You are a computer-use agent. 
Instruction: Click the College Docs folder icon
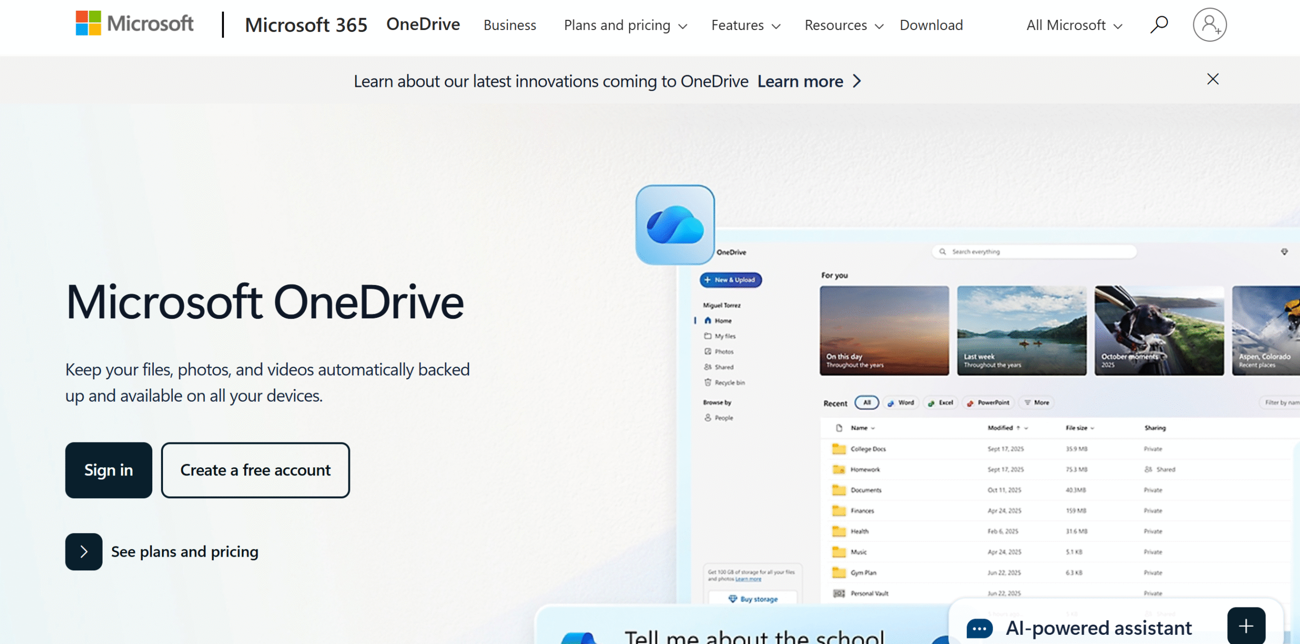tap(839, 448)
